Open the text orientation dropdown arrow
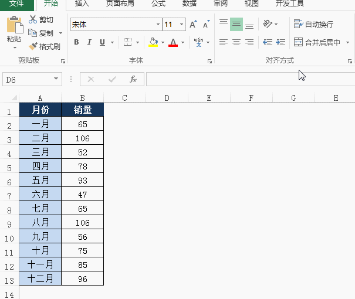Screen dimensions: 355x299 click(x=276, y=24)
